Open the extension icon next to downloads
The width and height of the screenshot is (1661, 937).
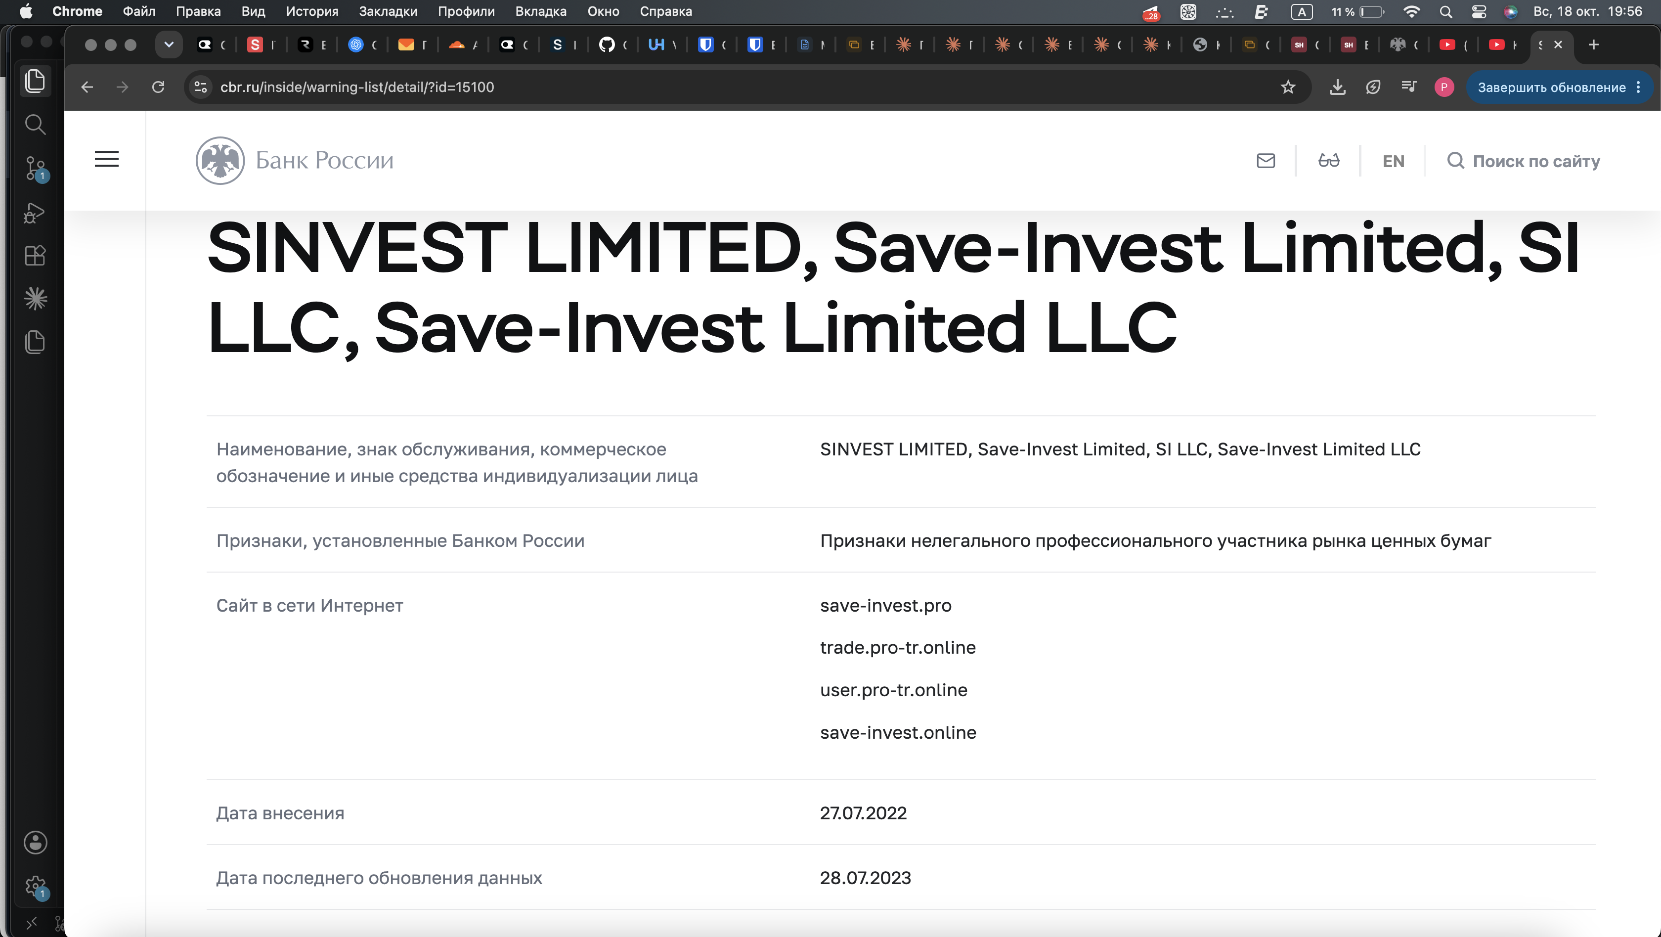(1373, 87)
